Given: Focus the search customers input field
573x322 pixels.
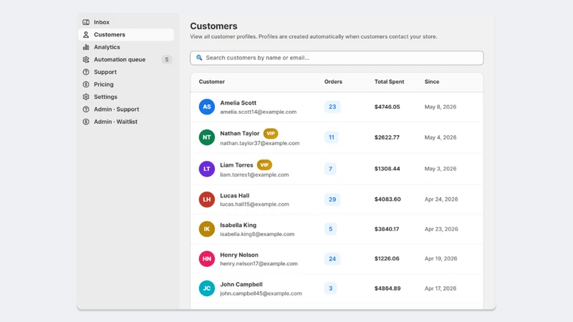Looking at the screenshot, I should point(337,58).
